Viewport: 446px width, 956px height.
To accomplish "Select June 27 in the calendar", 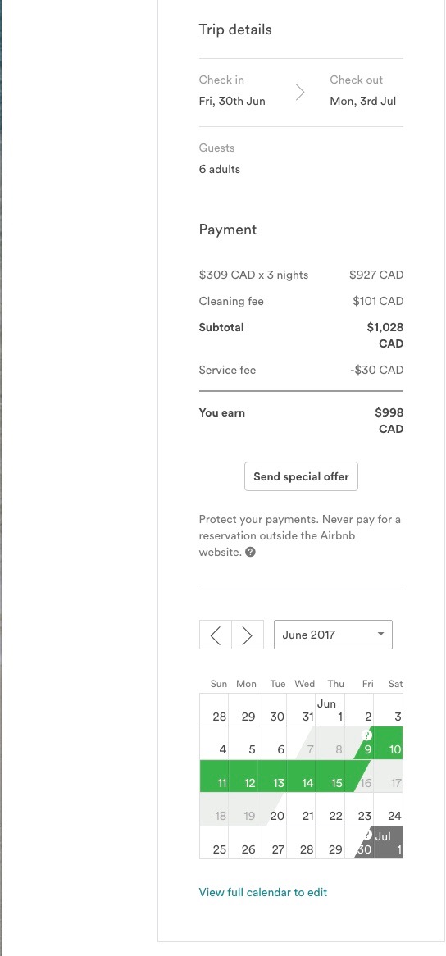I will click(271, 843).
